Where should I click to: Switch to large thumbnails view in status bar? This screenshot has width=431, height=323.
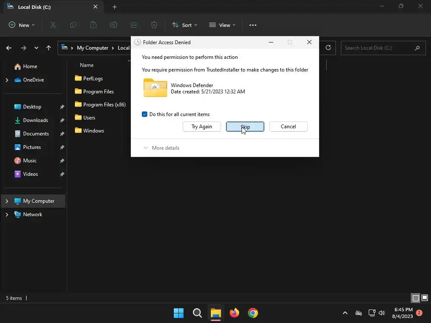click(425, 298)
